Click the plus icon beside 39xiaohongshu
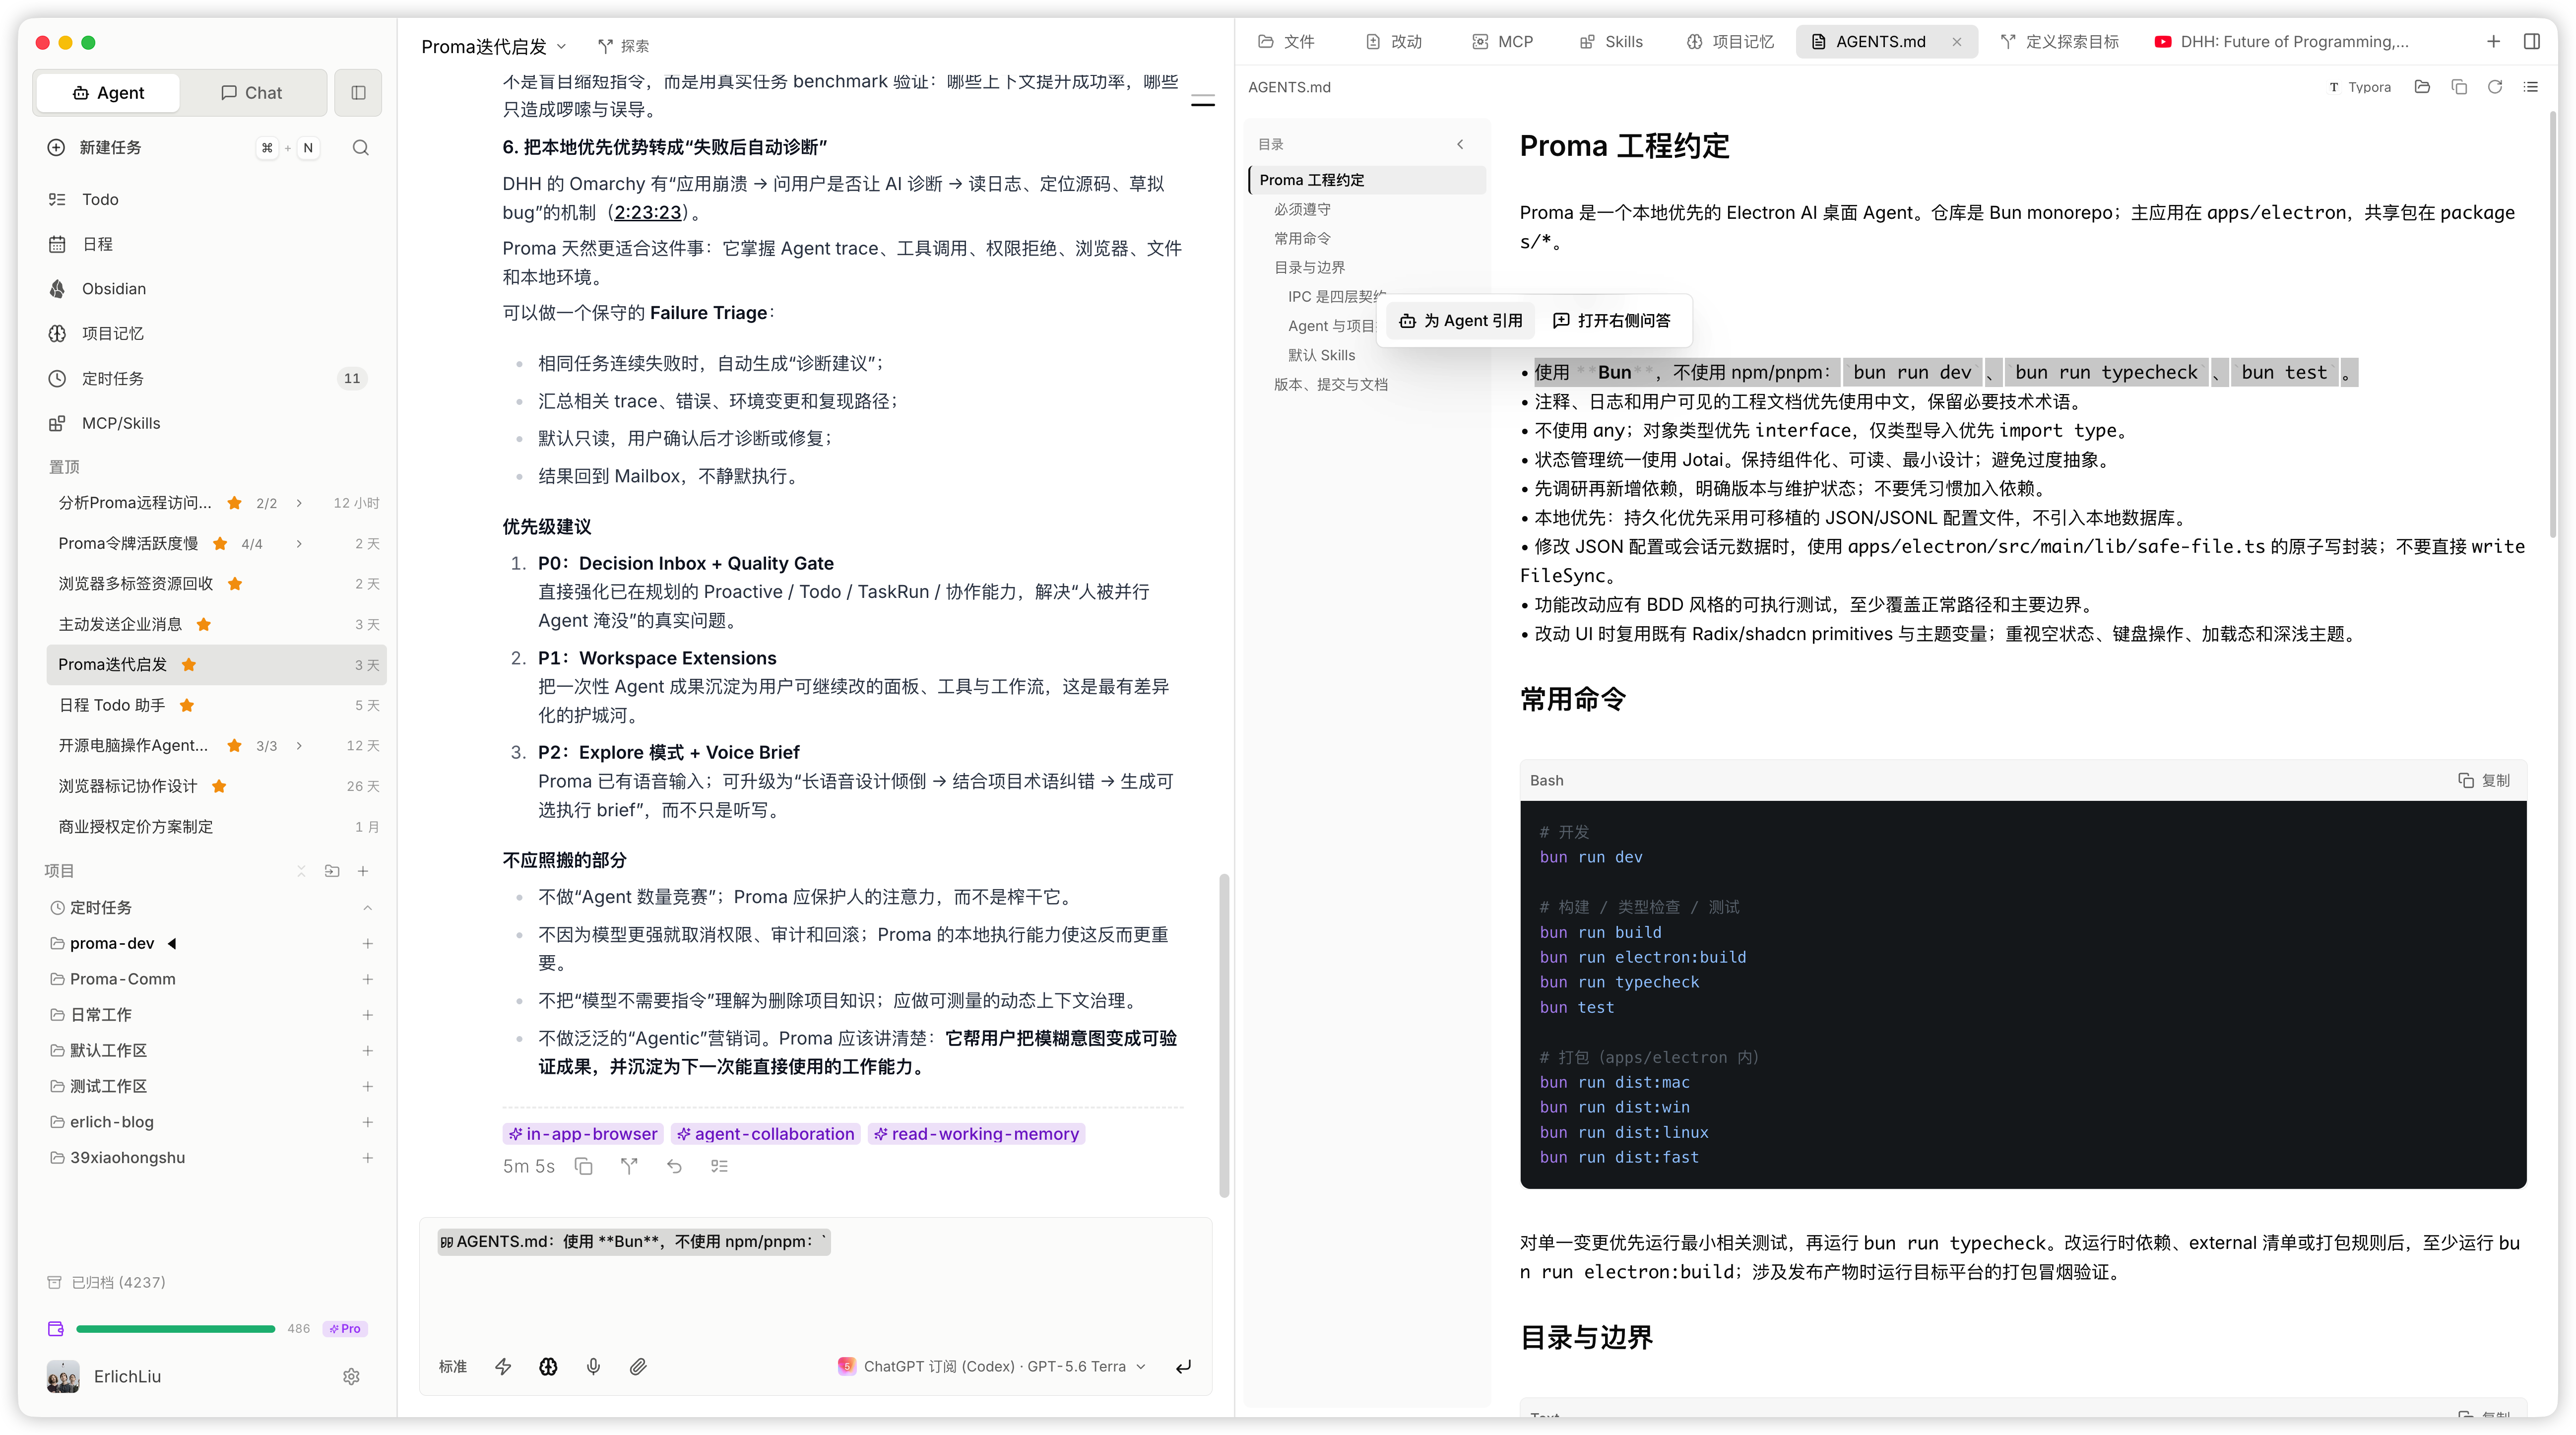Viewport: 2576px width, 1435px height. pyautogui.click(x=367, y=1157)
